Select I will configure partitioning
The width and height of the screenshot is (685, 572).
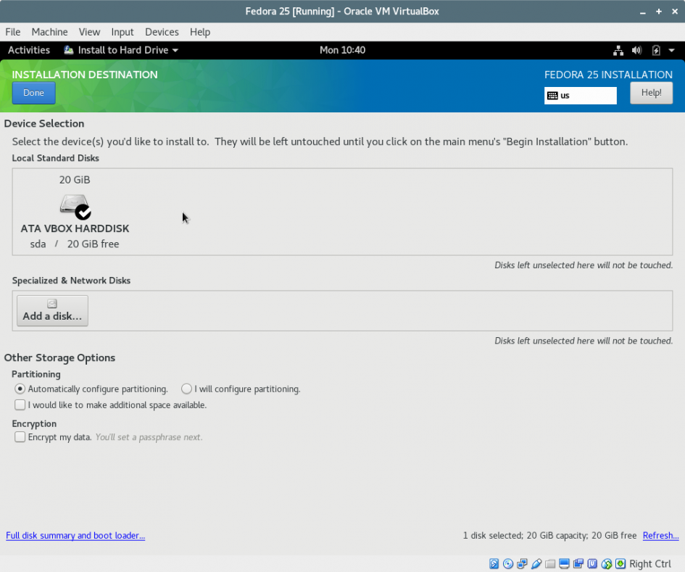(x=186, y=389)
